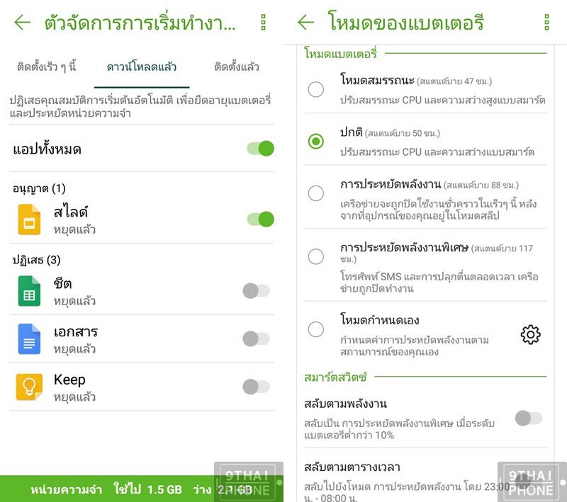Select โหมดสมรรถนะ radio button
Image resolution: width=567 pixels, height=502 pixels.
click(315, 89)
